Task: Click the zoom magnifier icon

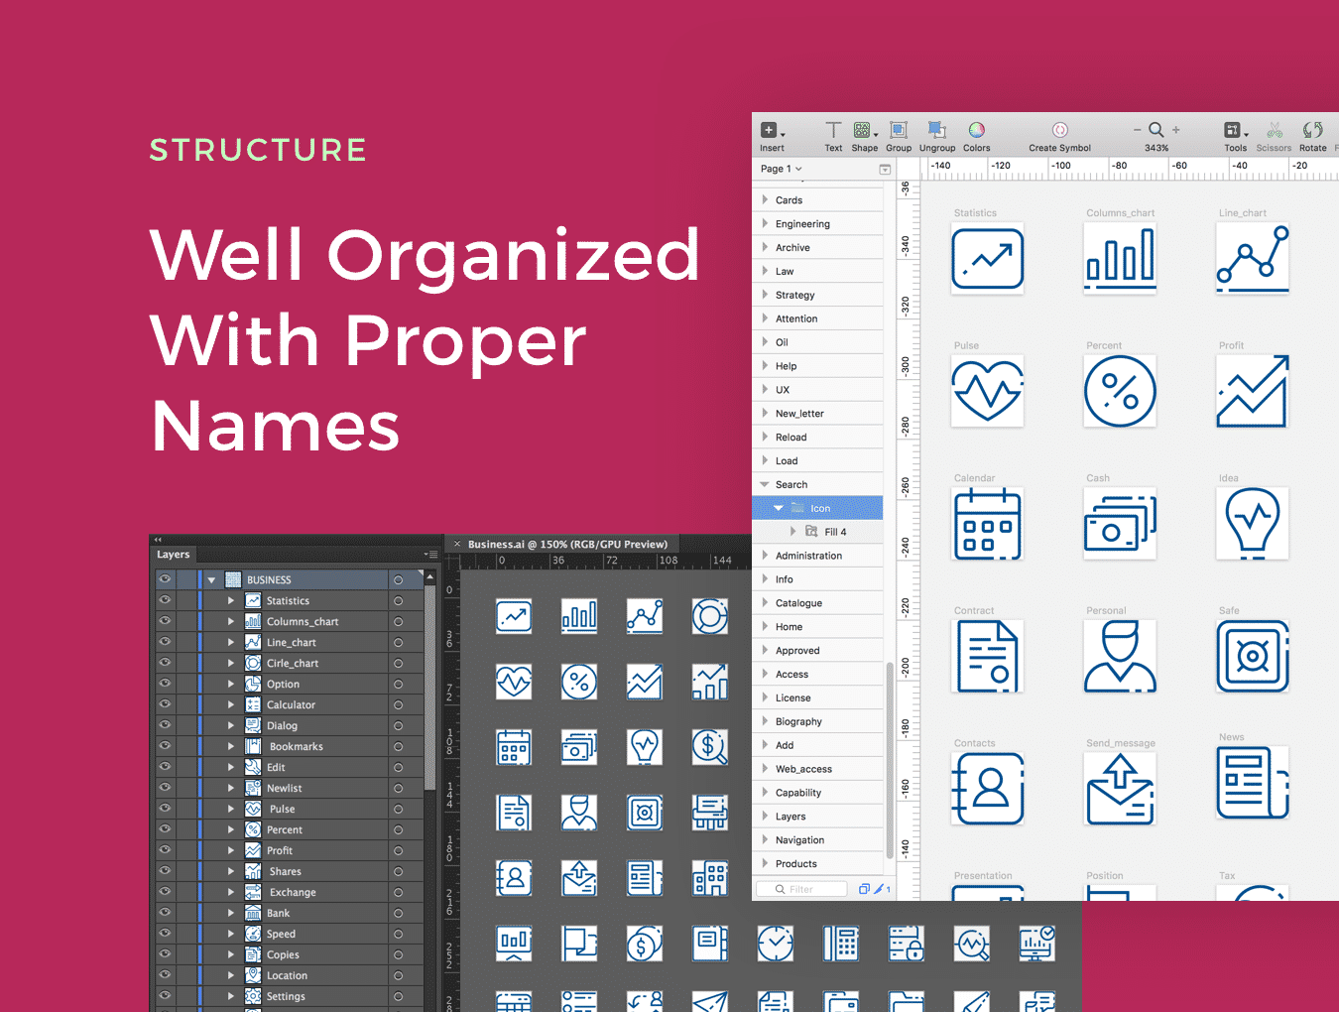Action: pos(1156,130)
